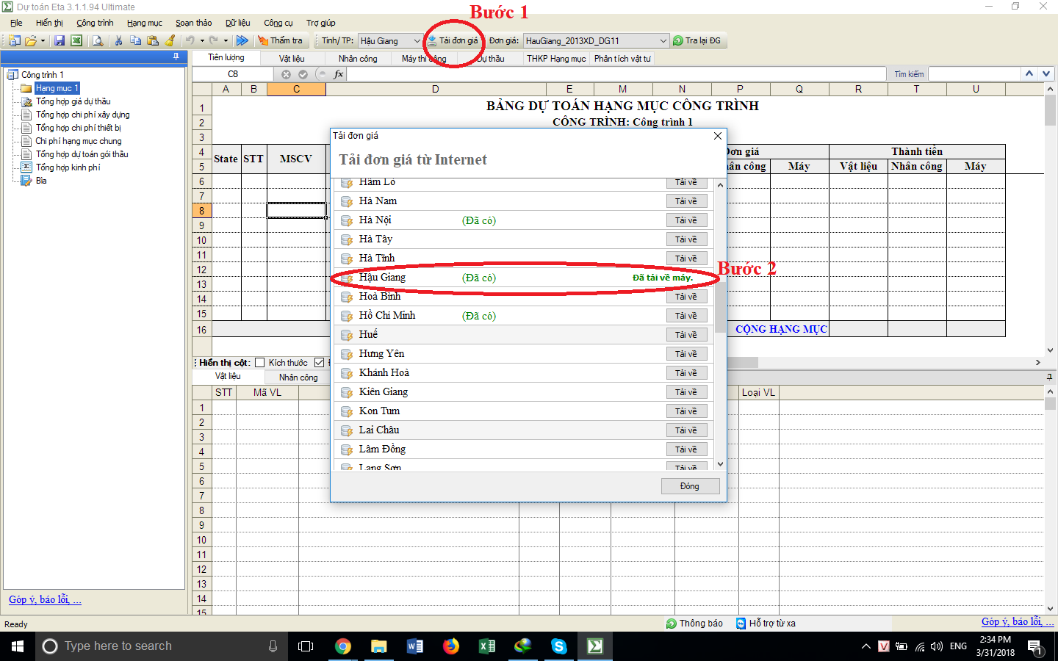Click the fx function icon in formula bar

click(x=338, y=74)
